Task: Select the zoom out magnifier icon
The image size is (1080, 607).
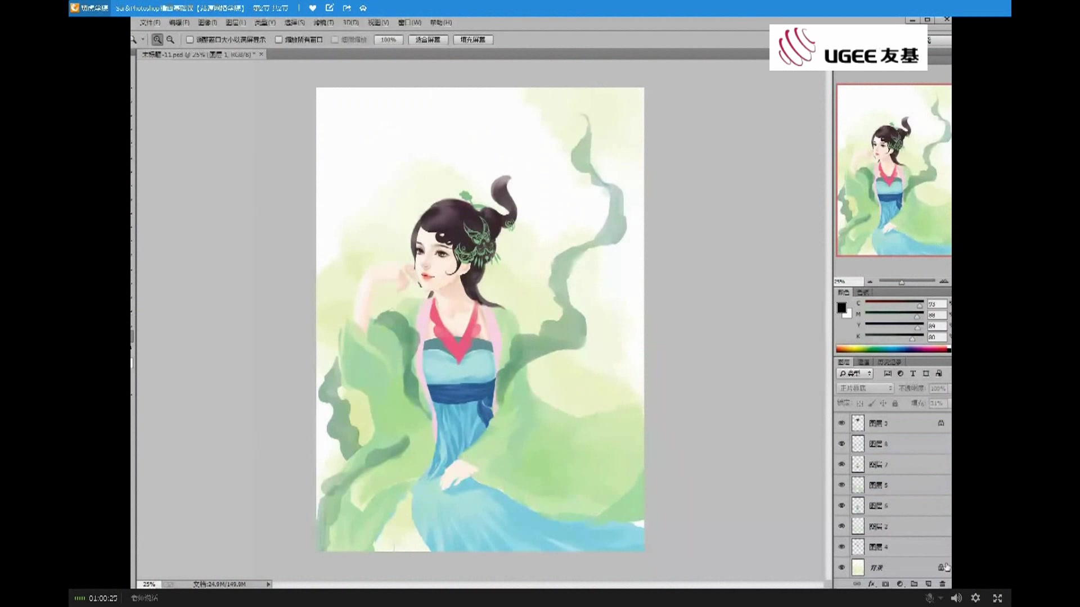Action: point(170,39)
